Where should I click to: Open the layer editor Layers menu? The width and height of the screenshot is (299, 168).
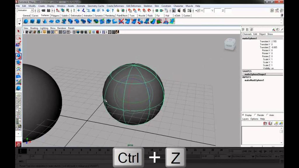coord(245,119)
